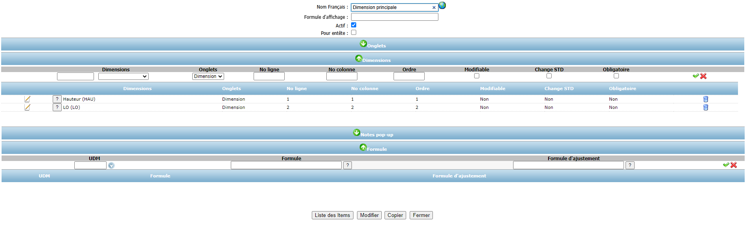Click the Liste des Items button
749x226 pixels.
point(332,215)
